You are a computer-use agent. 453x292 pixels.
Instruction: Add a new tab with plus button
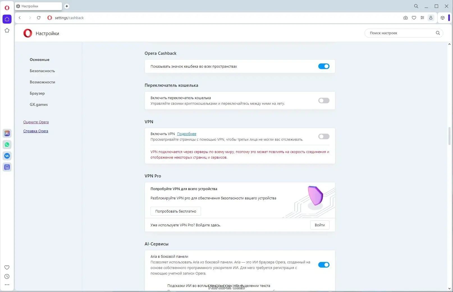(x=67, y=6)
